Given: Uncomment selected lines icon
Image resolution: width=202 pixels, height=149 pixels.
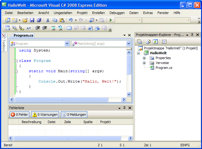Looking at the screenshot, I should tap(60, 28).
